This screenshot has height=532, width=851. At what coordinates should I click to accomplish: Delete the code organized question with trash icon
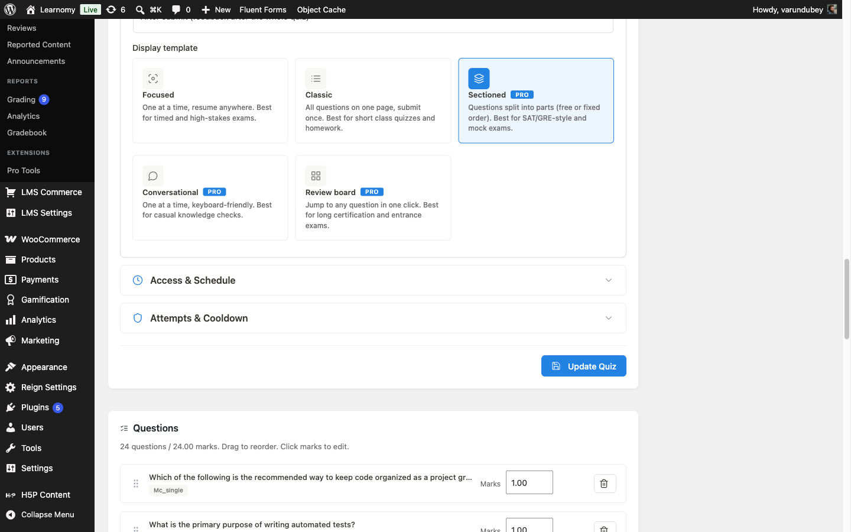tap(605, 484)
